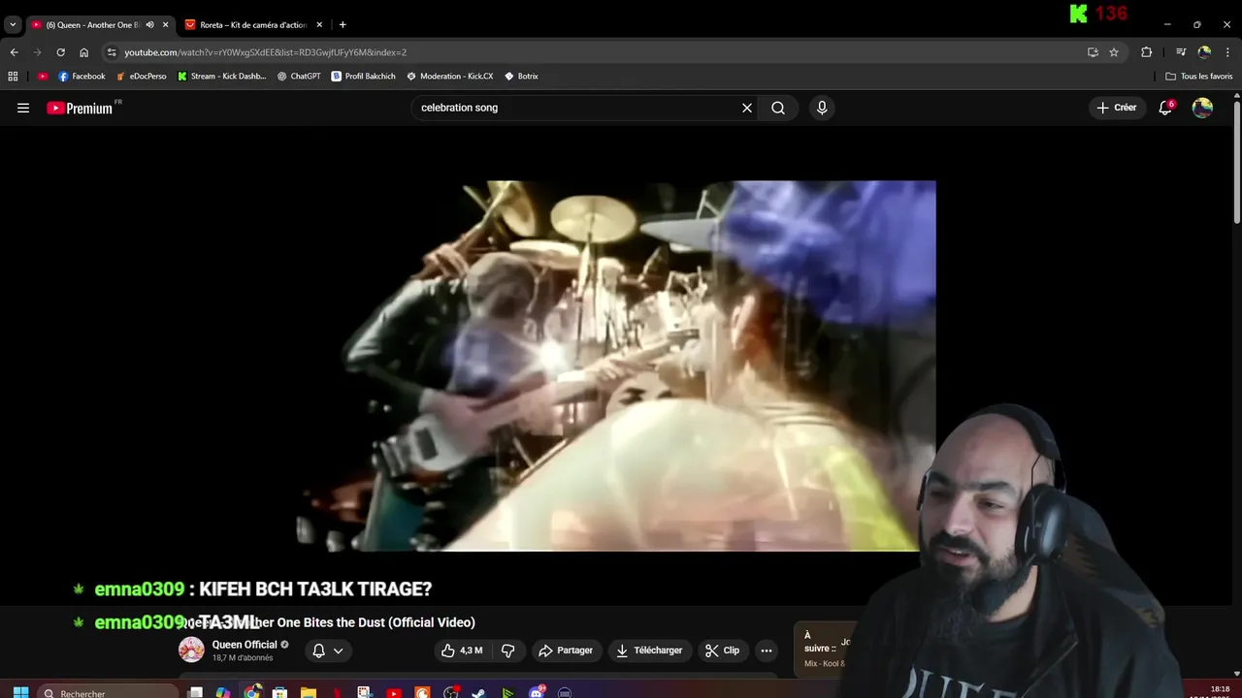Open Chrome extensions puzzle icon
The height and width of the screenshot is (698, 1242).
pyautogui.click(x=1146, y=52)
